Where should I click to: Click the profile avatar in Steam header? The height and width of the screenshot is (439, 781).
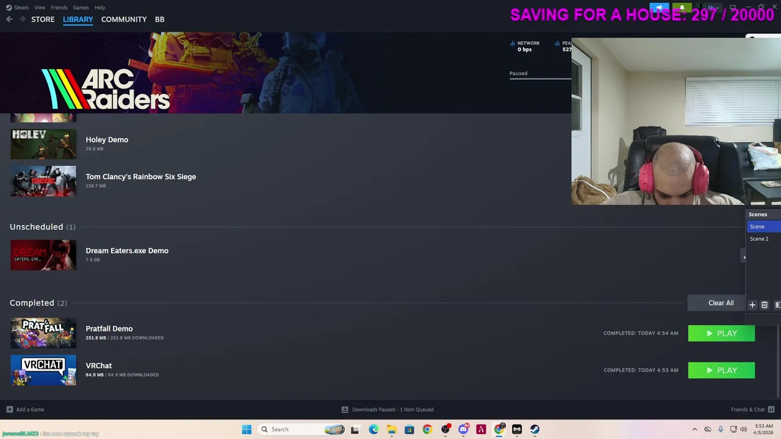tap(700, 7)
